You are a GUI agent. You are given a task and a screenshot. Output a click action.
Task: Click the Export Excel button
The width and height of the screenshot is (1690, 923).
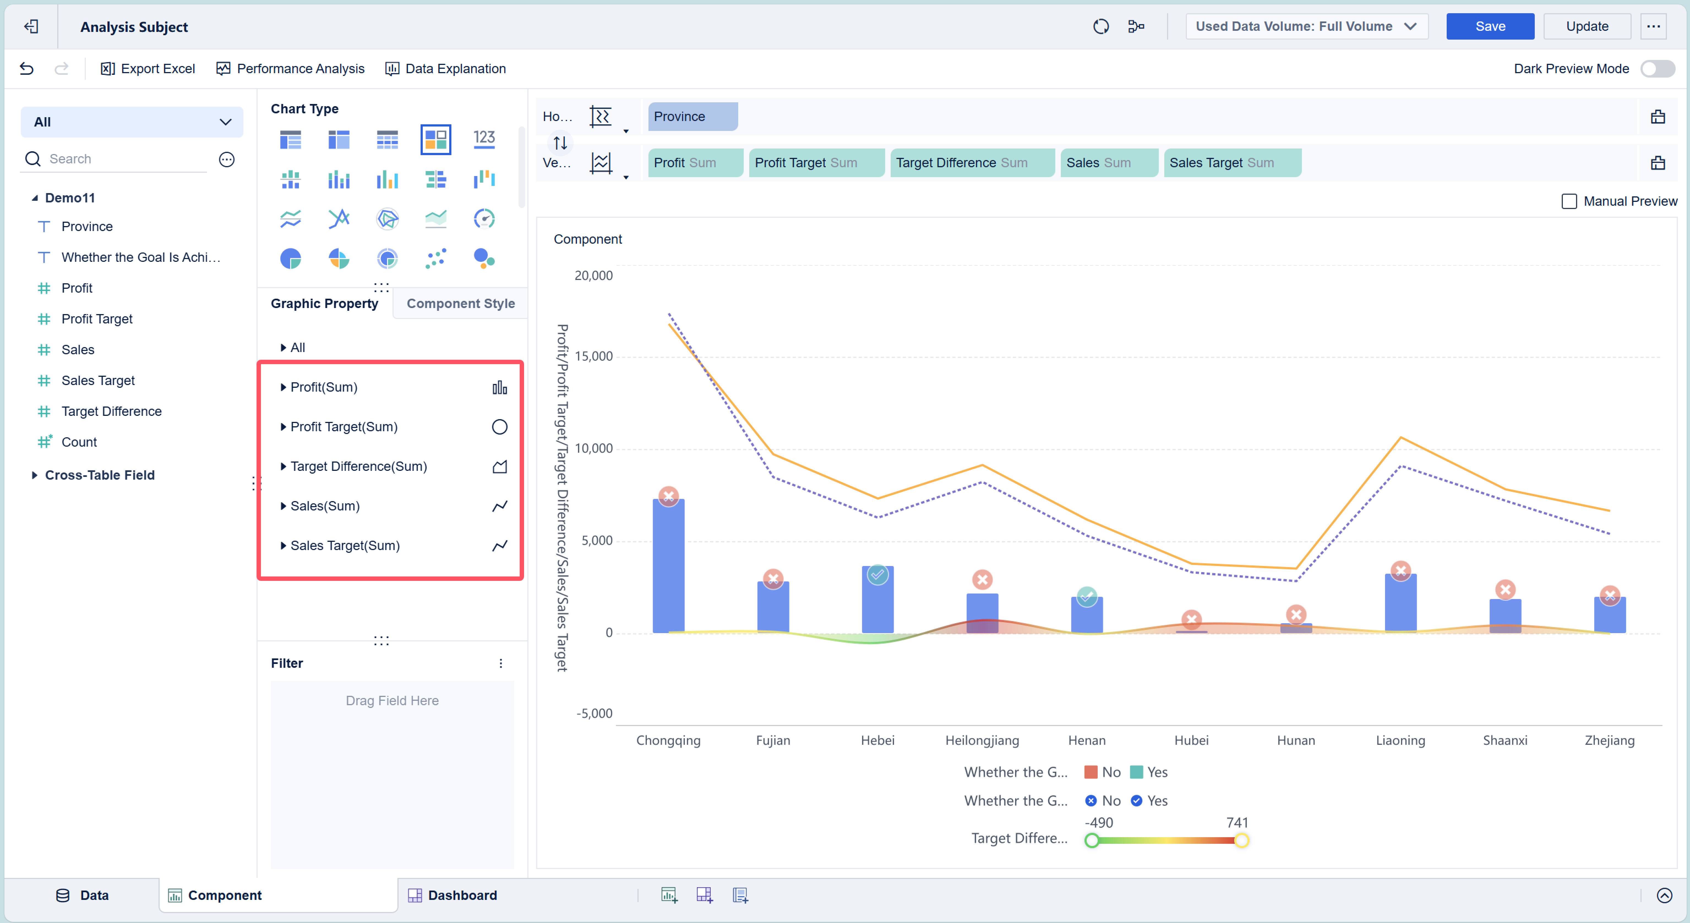point(148,68)
